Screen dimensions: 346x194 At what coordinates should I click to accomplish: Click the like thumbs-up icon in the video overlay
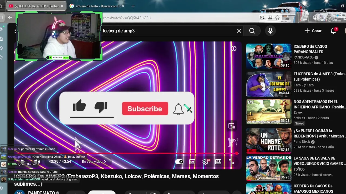(79, 106)
